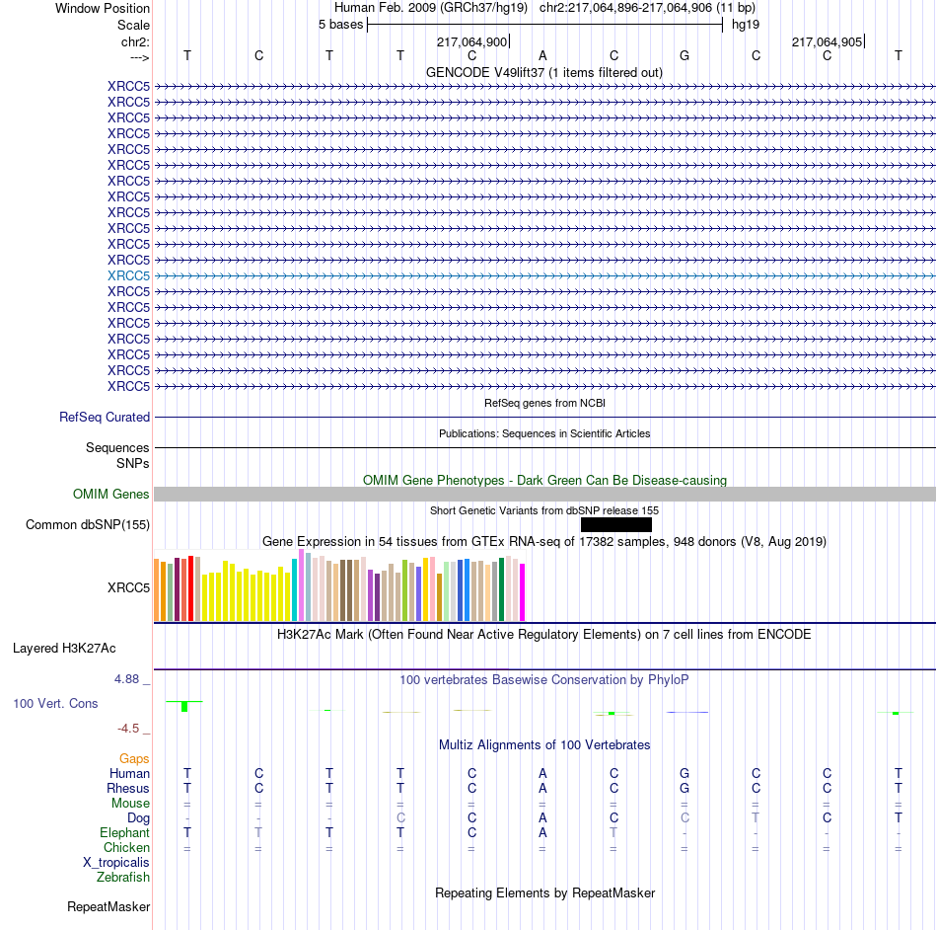Click the Human Feb. 2009 (GRCh37/hg19) assembly text
The height and width of the screenshot is (930, 937).
[x=431, y=8]
